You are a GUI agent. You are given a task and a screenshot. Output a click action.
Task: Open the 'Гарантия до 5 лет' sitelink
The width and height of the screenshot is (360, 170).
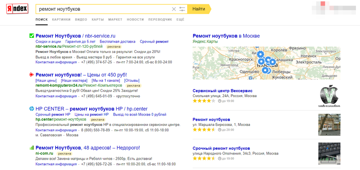pos(80,41)
